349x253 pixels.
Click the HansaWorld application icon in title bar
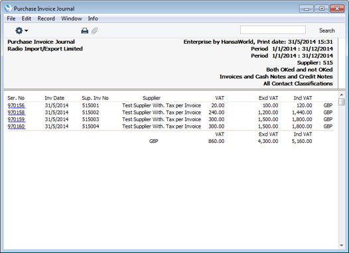point(8,9)
